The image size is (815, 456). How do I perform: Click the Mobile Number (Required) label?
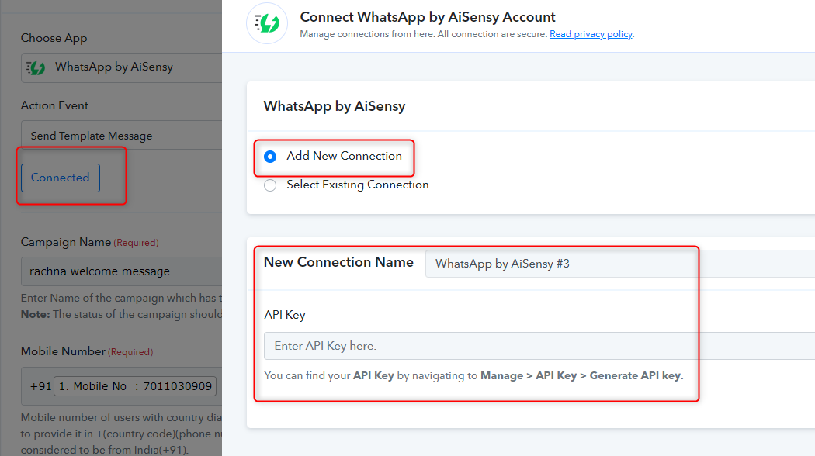(87, 351)
